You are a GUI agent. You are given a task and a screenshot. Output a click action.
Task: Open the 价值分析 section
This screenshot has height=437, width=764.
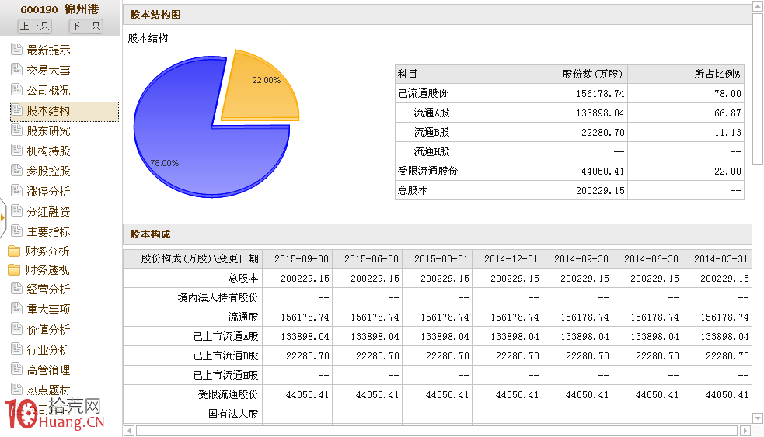pos(48,330)
